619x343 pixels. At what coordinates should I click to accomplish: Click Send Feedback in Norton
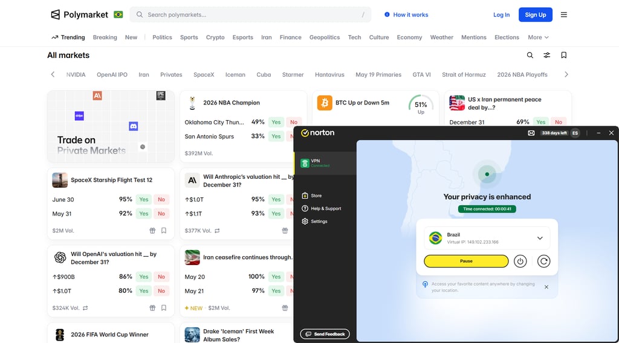(325, 334)
